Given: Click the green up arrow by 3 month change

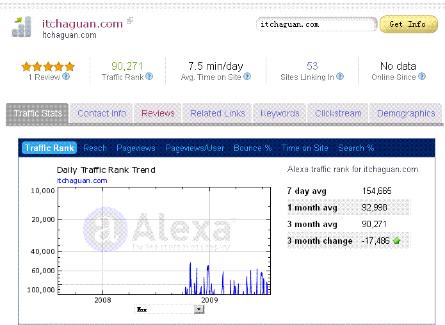Looking at the screenshot, I should click(397, 241).
